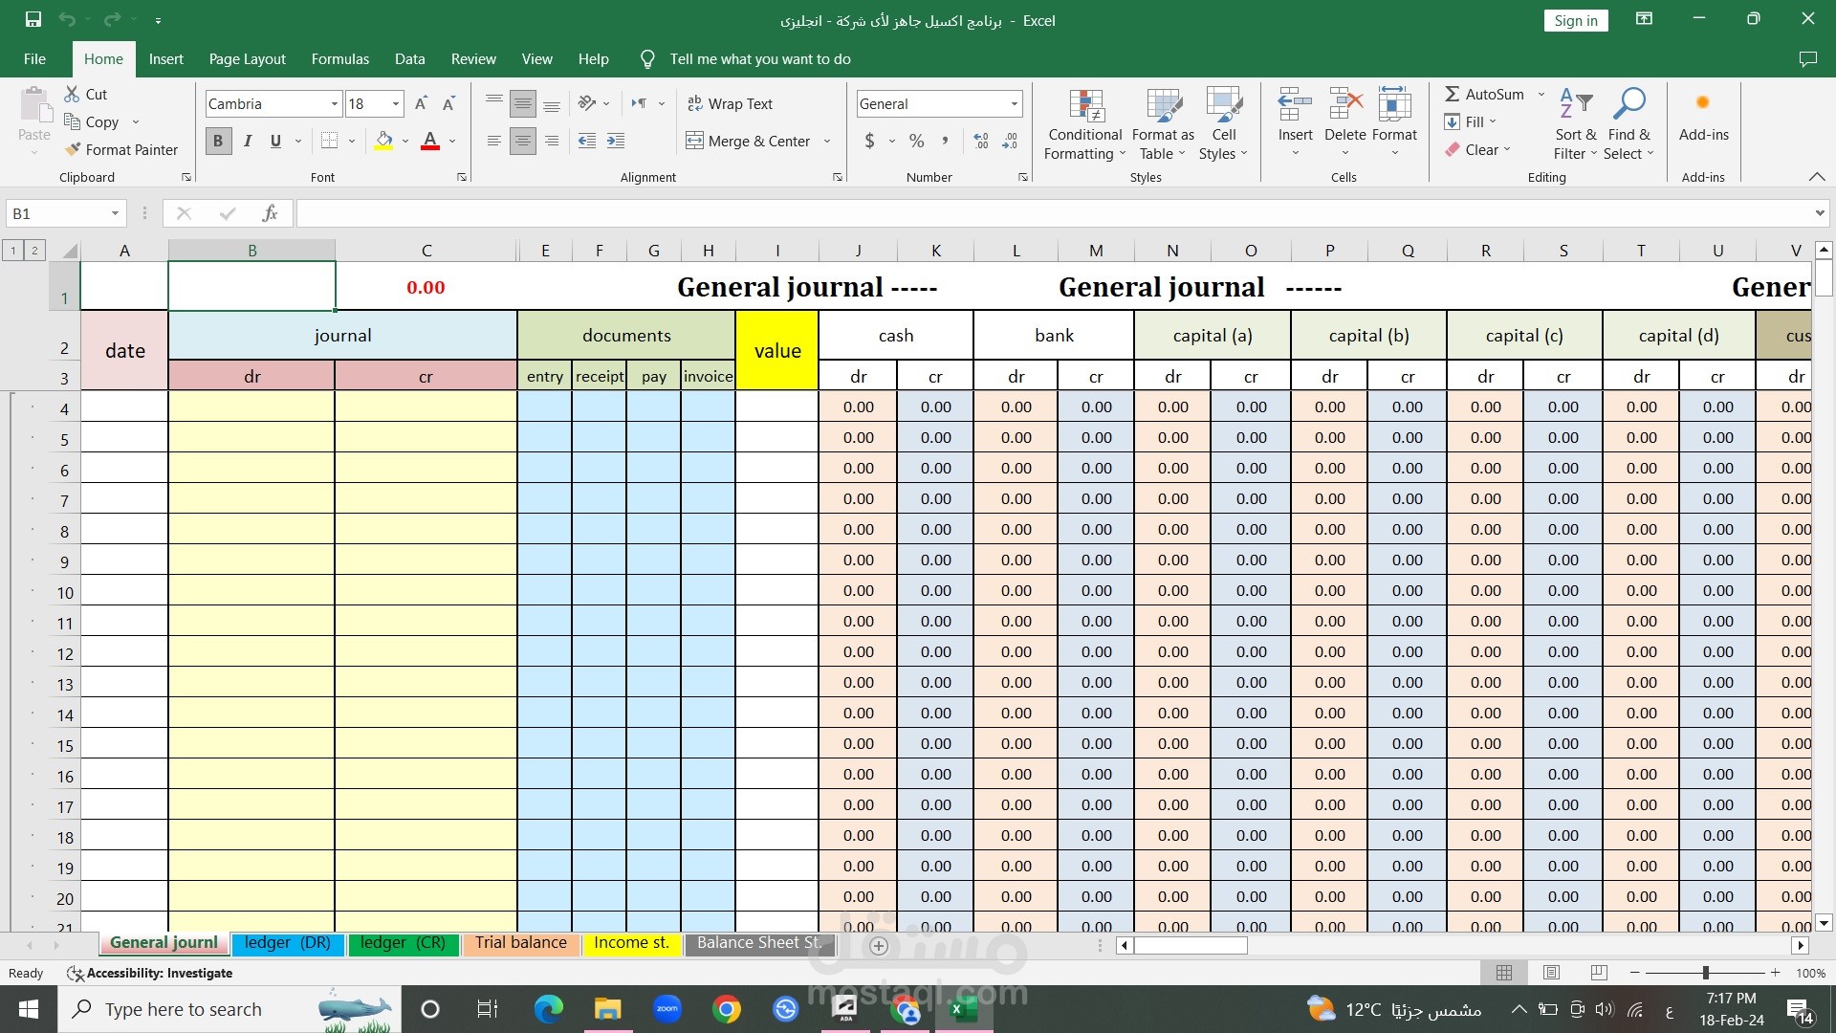Image resolution: width=1836 pixels, height=1033 pixels.
Task: Expand Merge & Center dropdown arrow
Action: [x=826, y=141]
